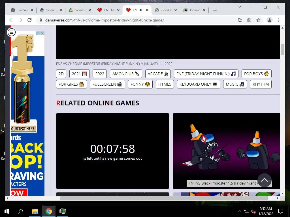Open the taskbar clock showing 9:52 AM
Screen dimensions: 290x217
[266, 211]
